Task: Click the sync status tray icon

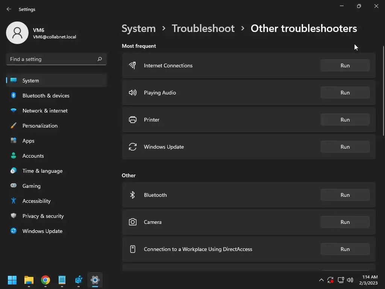Action: click(330, 280)
